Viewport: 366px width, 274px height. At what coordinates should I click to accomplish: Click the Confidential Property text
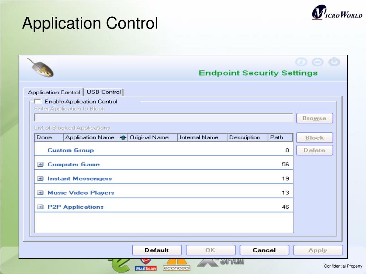343,266
